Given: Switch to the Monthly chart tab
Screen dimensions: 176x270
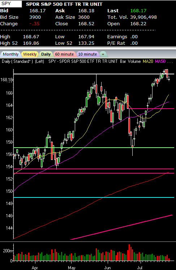Looking at the screenshot, I should pyautogui.click(x=10, y=54).
